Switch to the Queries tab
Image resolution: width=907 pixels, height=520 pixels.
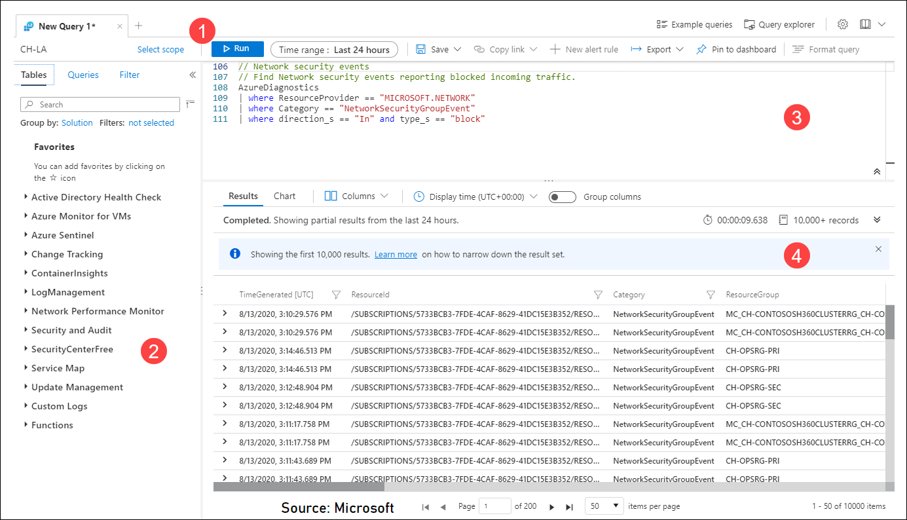tap(83, 75)
